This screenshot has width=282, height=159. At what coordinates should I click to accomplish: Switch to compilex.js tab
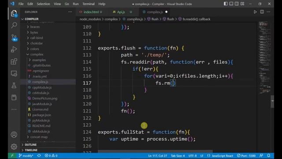click(x=155, y=12)
